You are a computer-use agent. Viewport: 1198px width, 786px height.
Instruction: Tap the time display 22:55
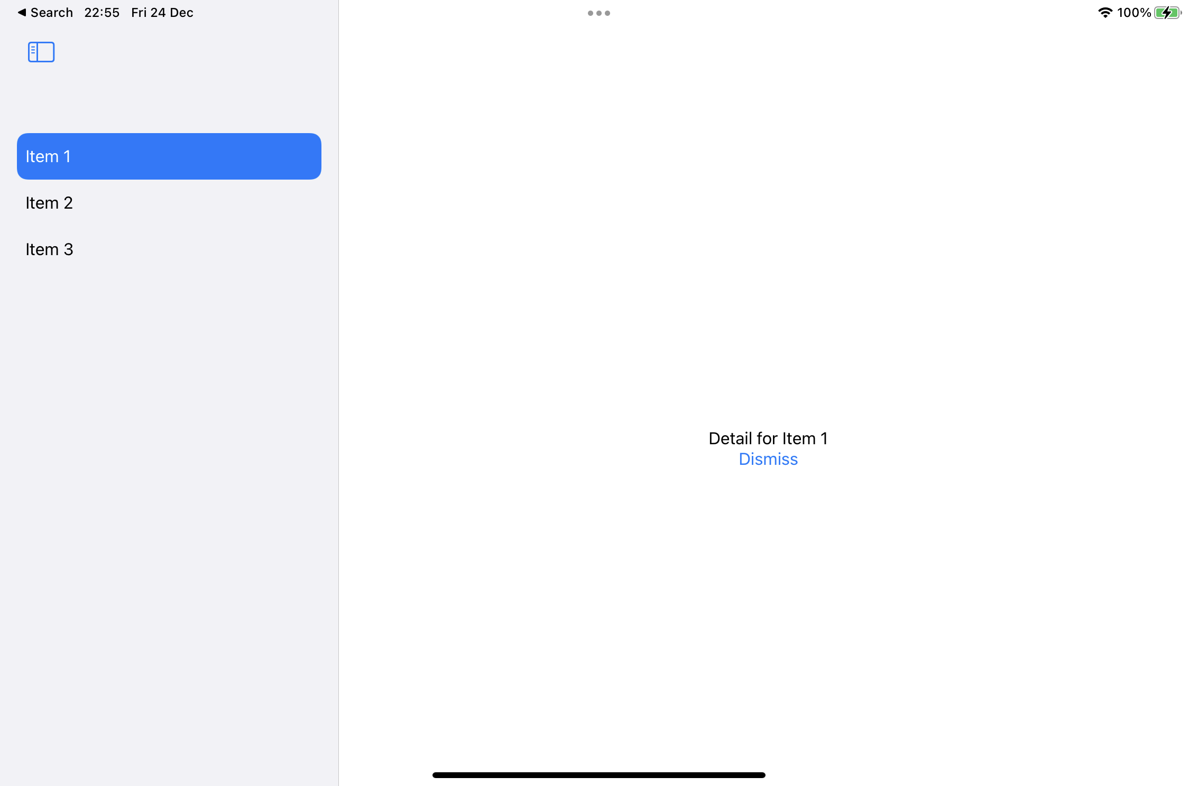(102, 12)
